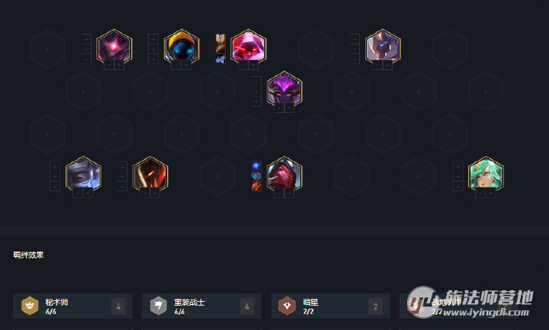The height and width of the screenshot is (330, 549).
Task: Decrease star level under pink star-faced champion
Action: pyautogui.click(x=109, y=66)
